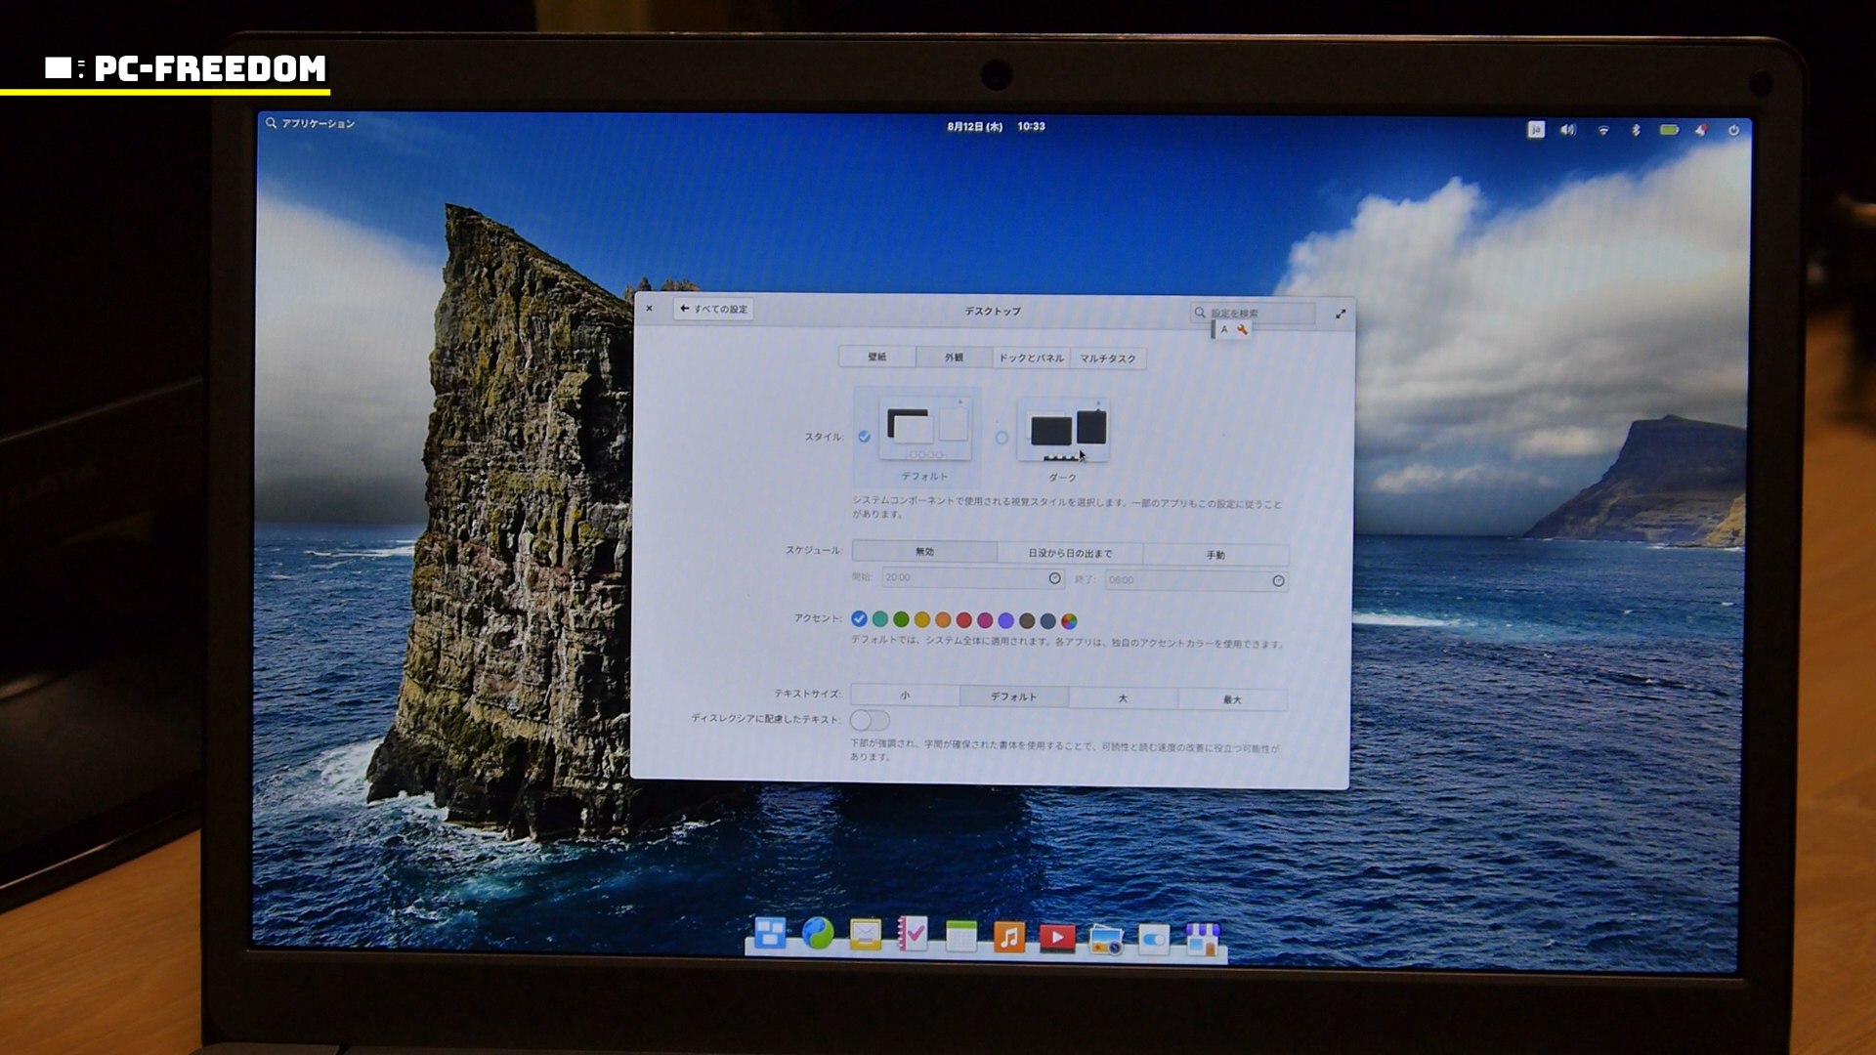This screenshot has height=1055, width=1876.
Task: Toggle the dyslexia-friendly text switch
Action: point(869,721)
